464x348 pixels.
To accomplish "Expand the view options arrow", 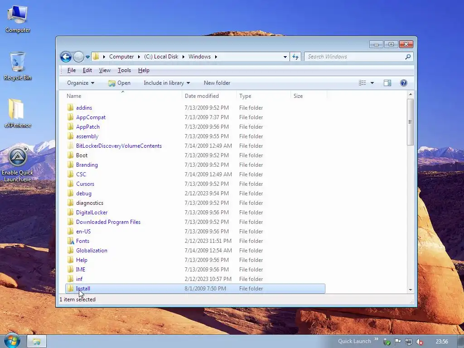I will [372, 83].
